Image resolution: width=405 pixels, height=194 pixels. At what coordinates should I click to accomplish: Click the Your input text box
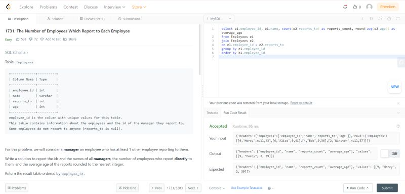pos(315,138)
